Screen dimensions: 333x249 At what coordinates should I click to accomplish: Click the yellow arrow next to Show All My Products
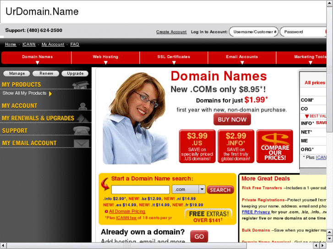pyautogui.click(x=50, y=94)
